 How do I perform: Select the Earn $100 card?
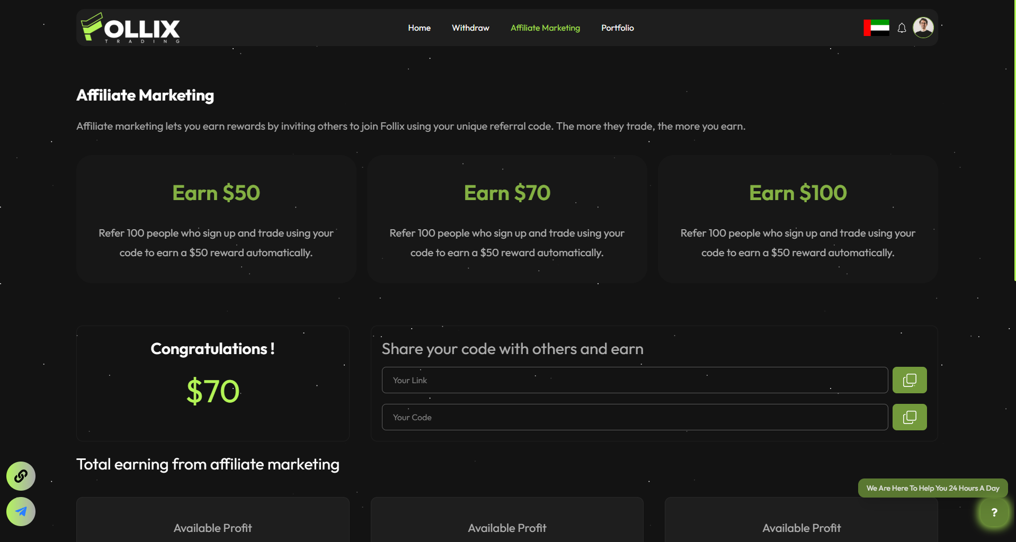point(798,219)
